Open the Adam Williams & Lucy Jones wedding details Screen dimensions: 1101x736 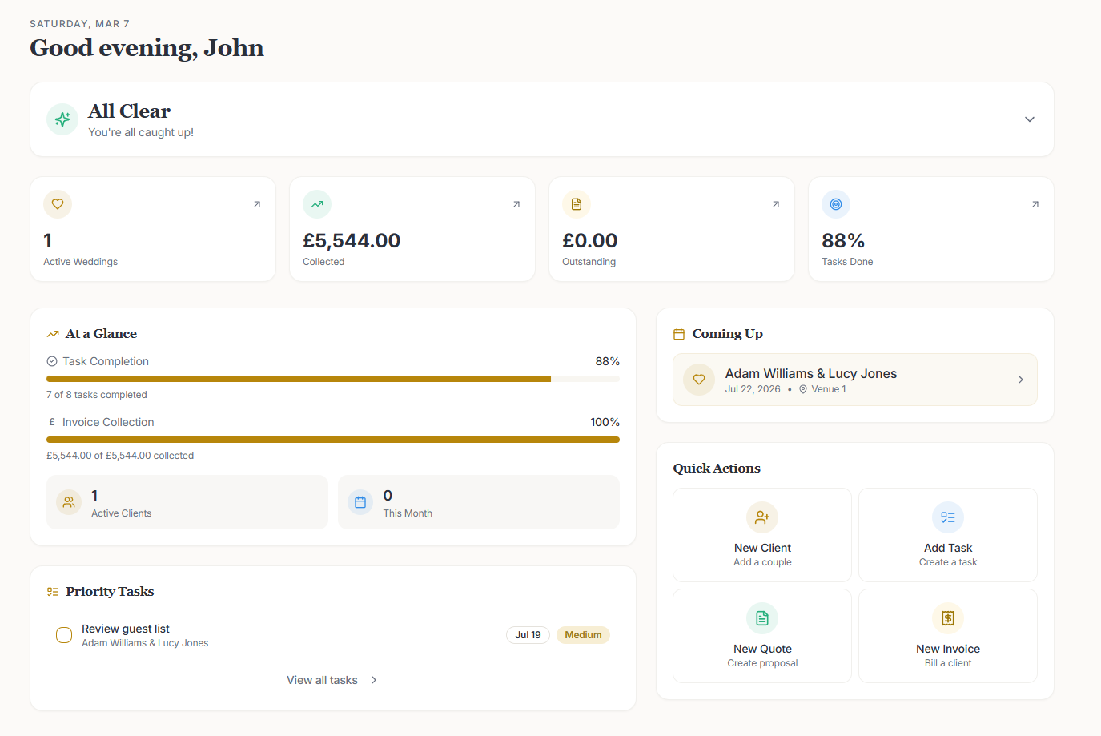click(854, 380)
